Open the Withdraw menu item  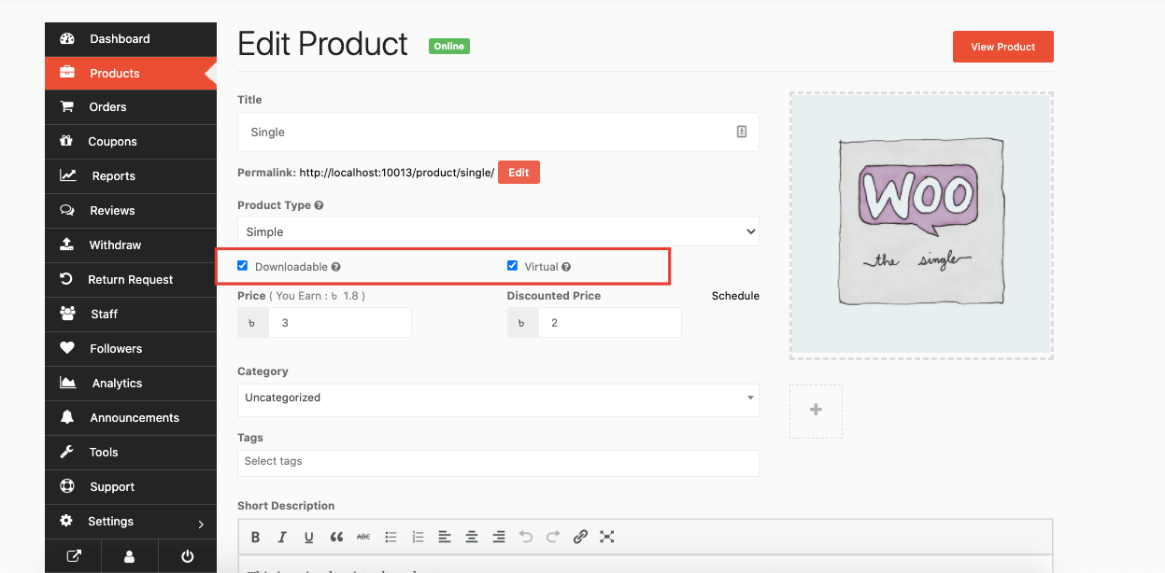click(115, 245)
